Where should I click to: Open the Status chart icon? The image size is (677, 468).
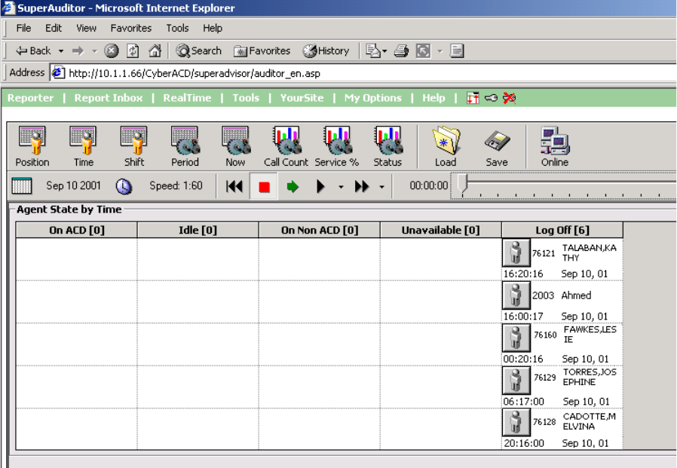click(x=388, y=146)
